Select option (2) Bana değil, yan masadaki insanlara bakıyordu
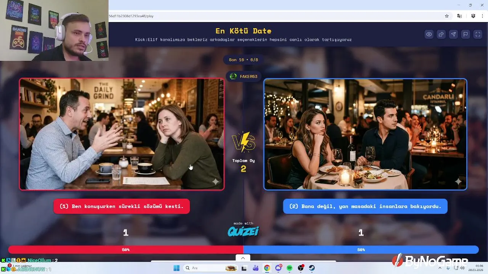 365,206
